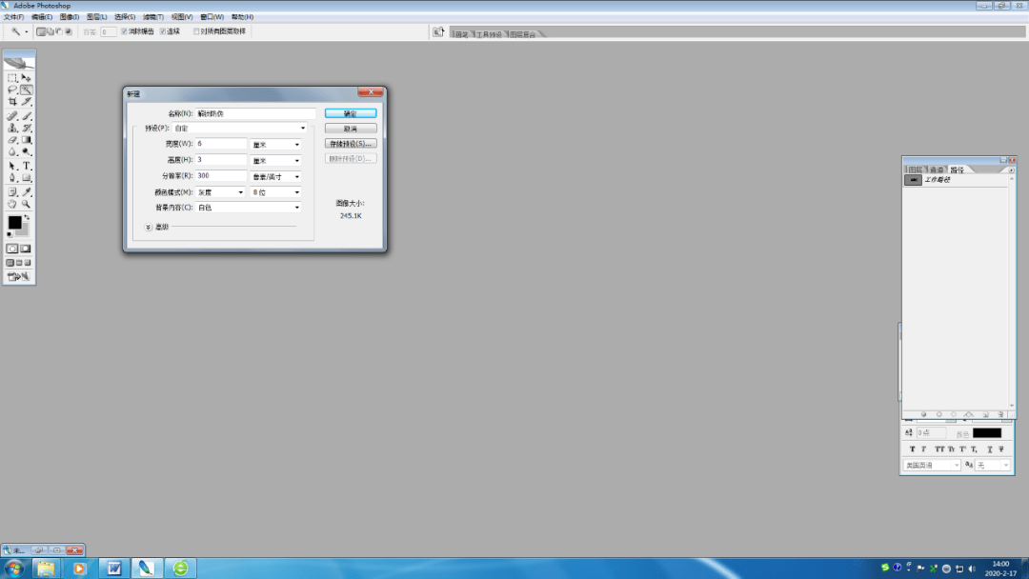Select the Path Selection tool

[x=11, y=166]
